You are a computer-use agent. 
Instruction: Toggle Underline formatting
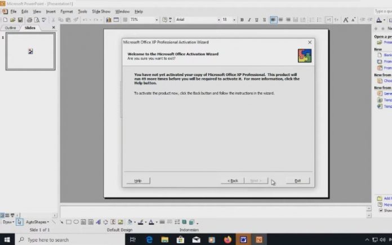[x=256, y=20]
